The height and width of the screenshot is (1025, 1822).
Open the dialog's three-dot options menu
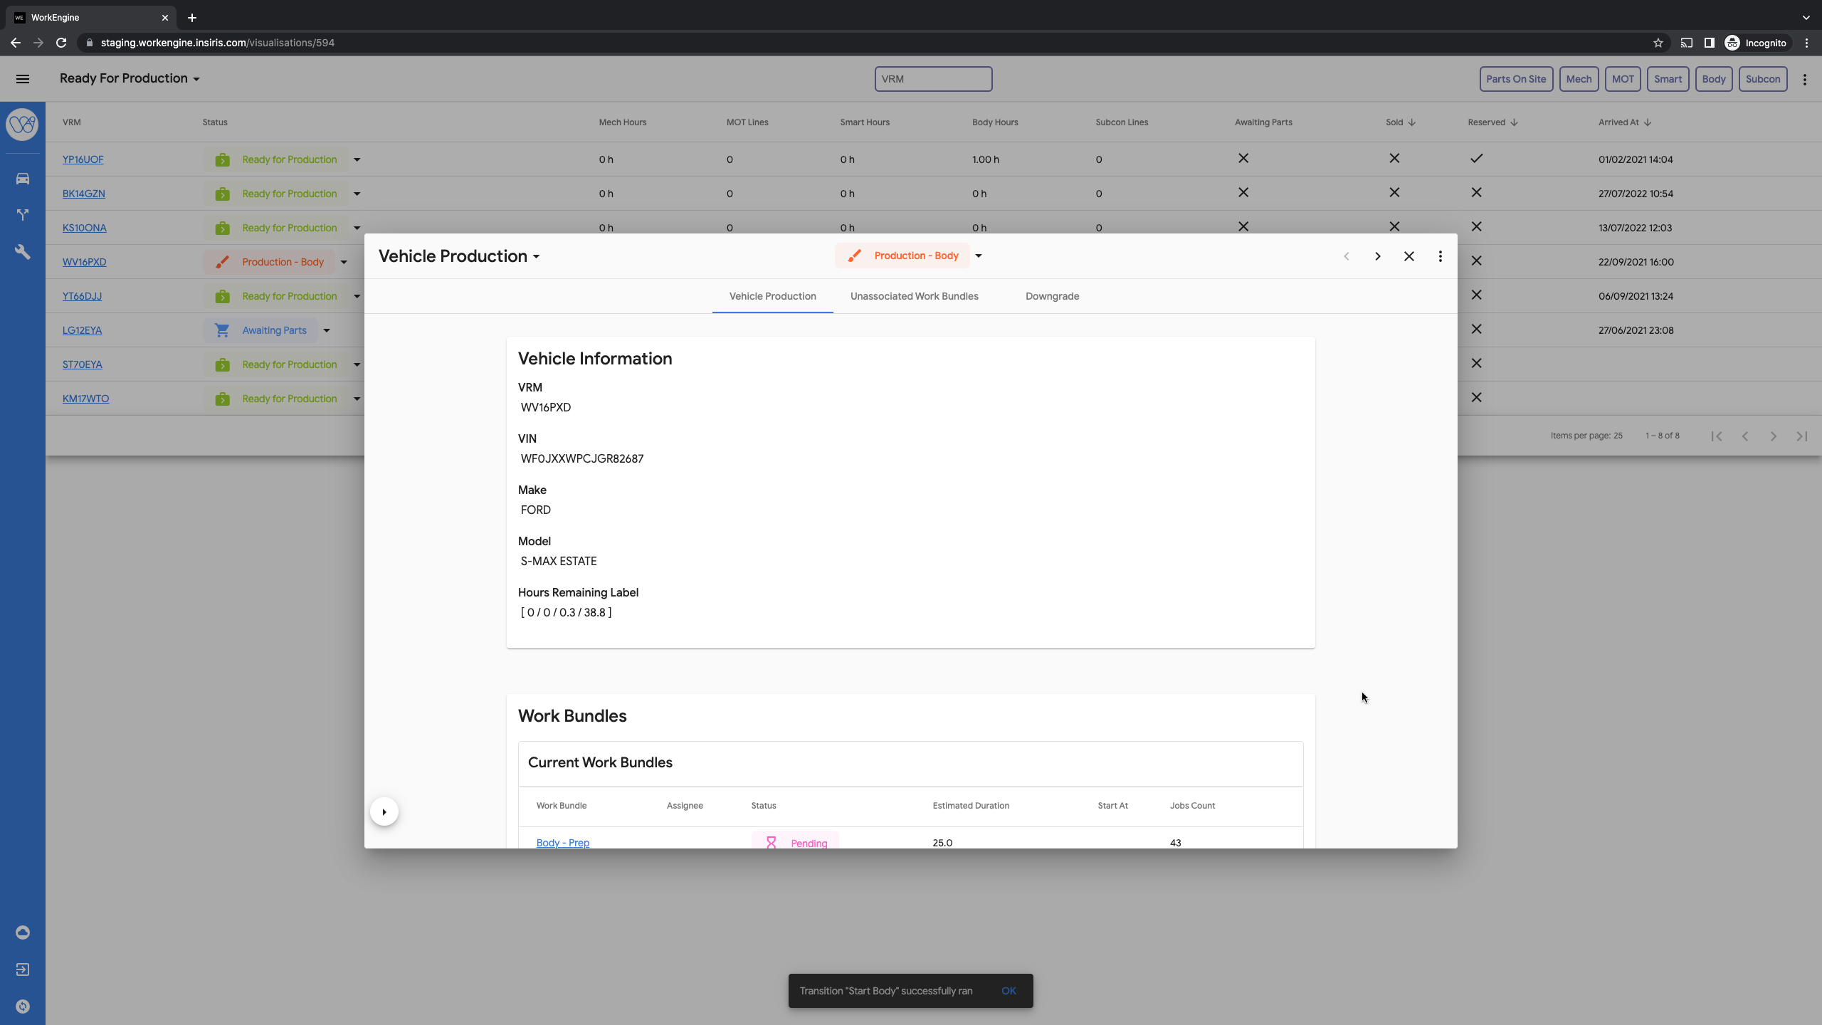tap(1440, 256)
